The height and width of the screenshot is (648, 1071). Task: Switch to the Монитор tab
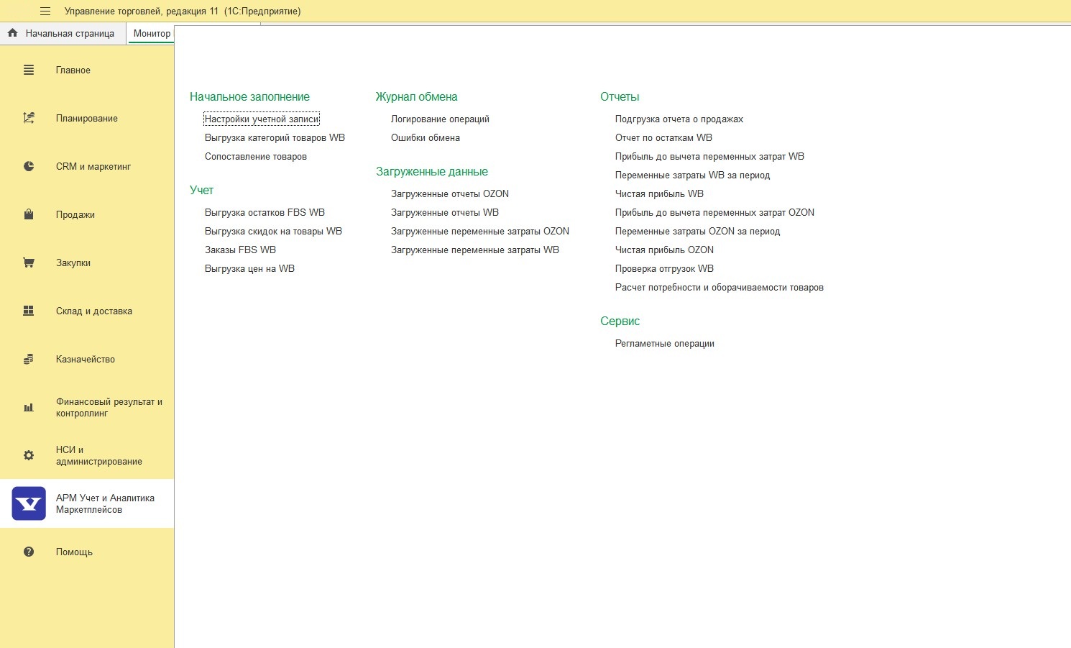click(x=152, y=33)
